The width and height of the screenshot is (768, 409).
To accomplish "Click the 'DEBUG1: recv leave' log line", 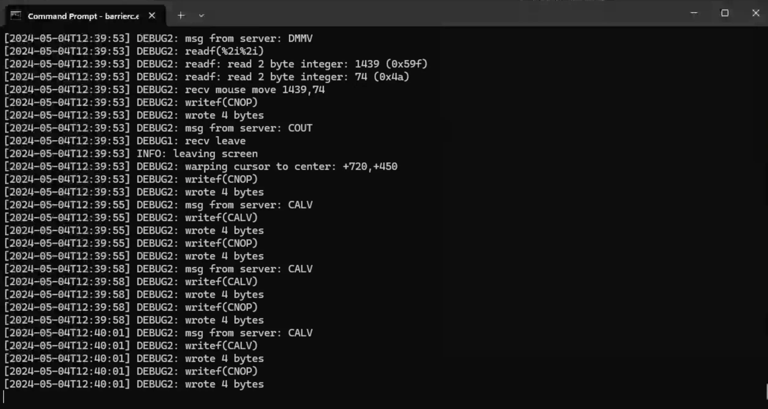I will tap(125, 141).
